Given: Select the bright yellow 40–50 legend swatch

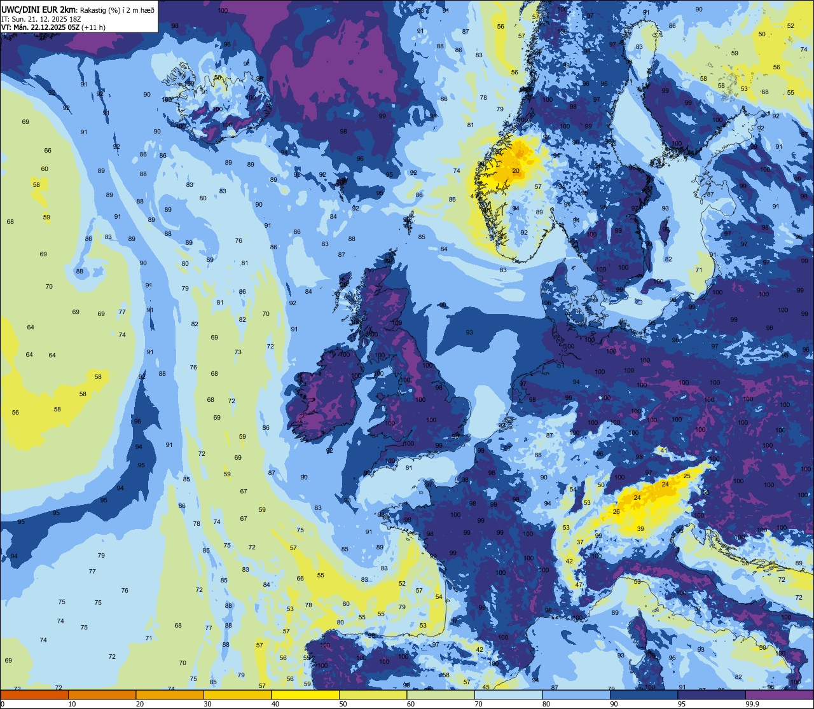Looking at the screenshot, I should (x=305, y=694).
